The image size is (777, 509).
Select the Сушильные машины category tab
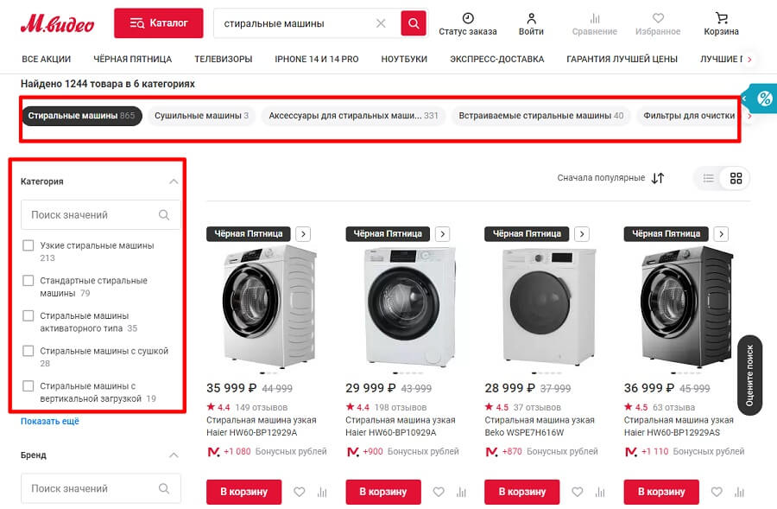(x=200, y=116)
